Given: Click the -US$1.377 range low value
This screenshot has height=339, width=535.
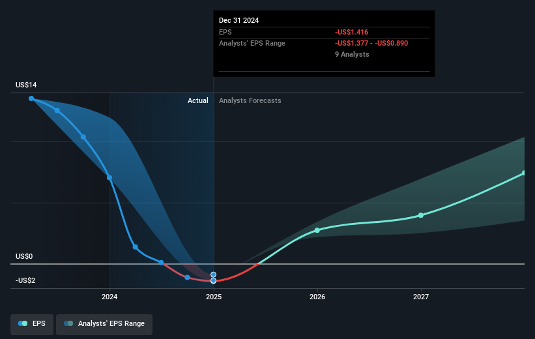Looking at the screenshot, I should point(351,43).
